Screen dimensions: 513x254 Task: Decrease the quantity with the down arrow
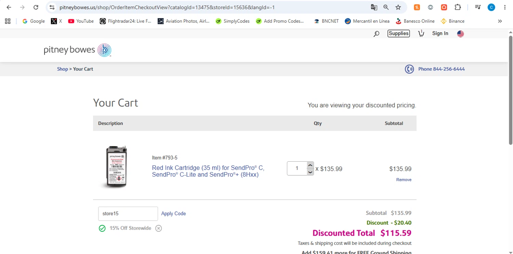(x=310, y=172)
